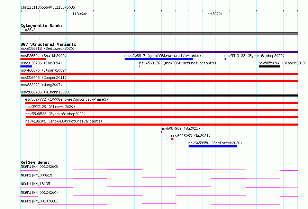
Task: Click the nsv6586218 (Sedlazeck2020) variant label
Action: [x=48, y=48]
